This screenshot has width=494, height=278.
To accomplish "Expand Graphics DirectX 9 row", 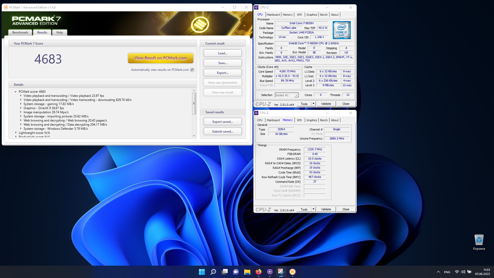I will (21, 108).
